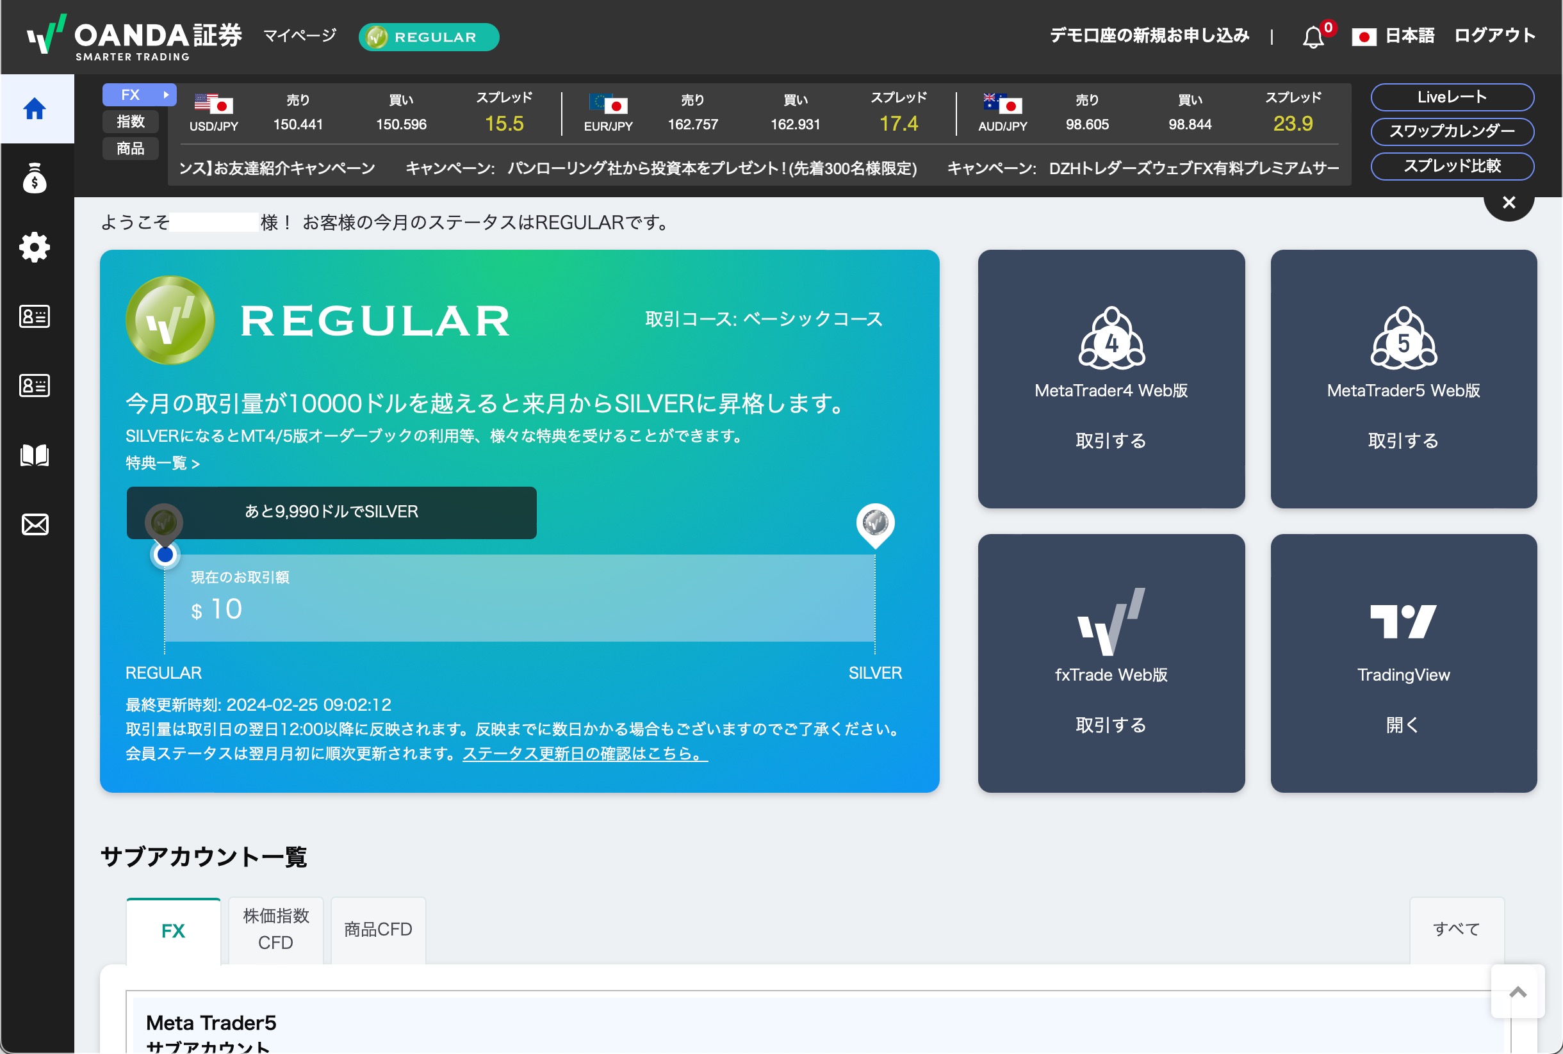Click the OANDA証券 logo

click(135, 37)
